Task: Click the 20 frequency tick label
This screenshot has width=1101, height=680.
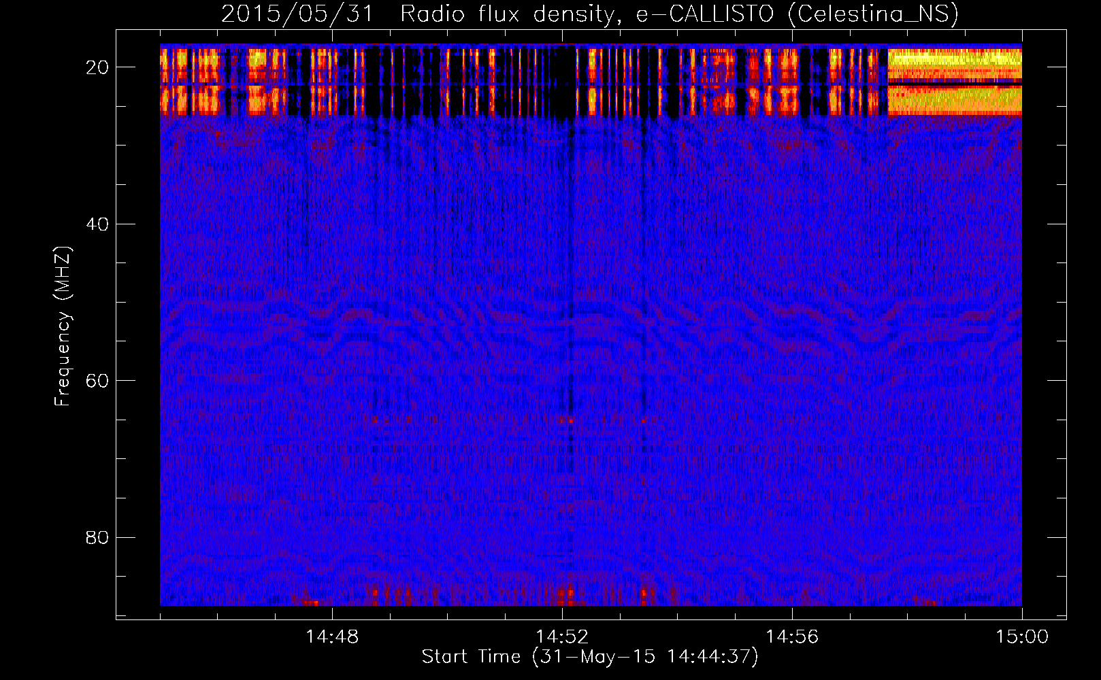Action: (98, 67)
